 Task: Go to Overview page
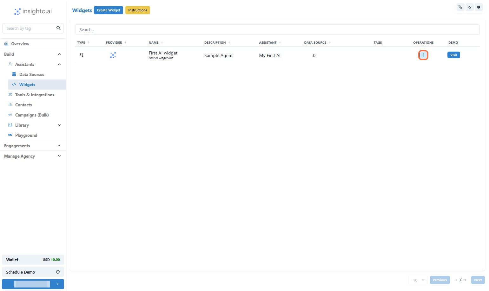coord(33,44)
